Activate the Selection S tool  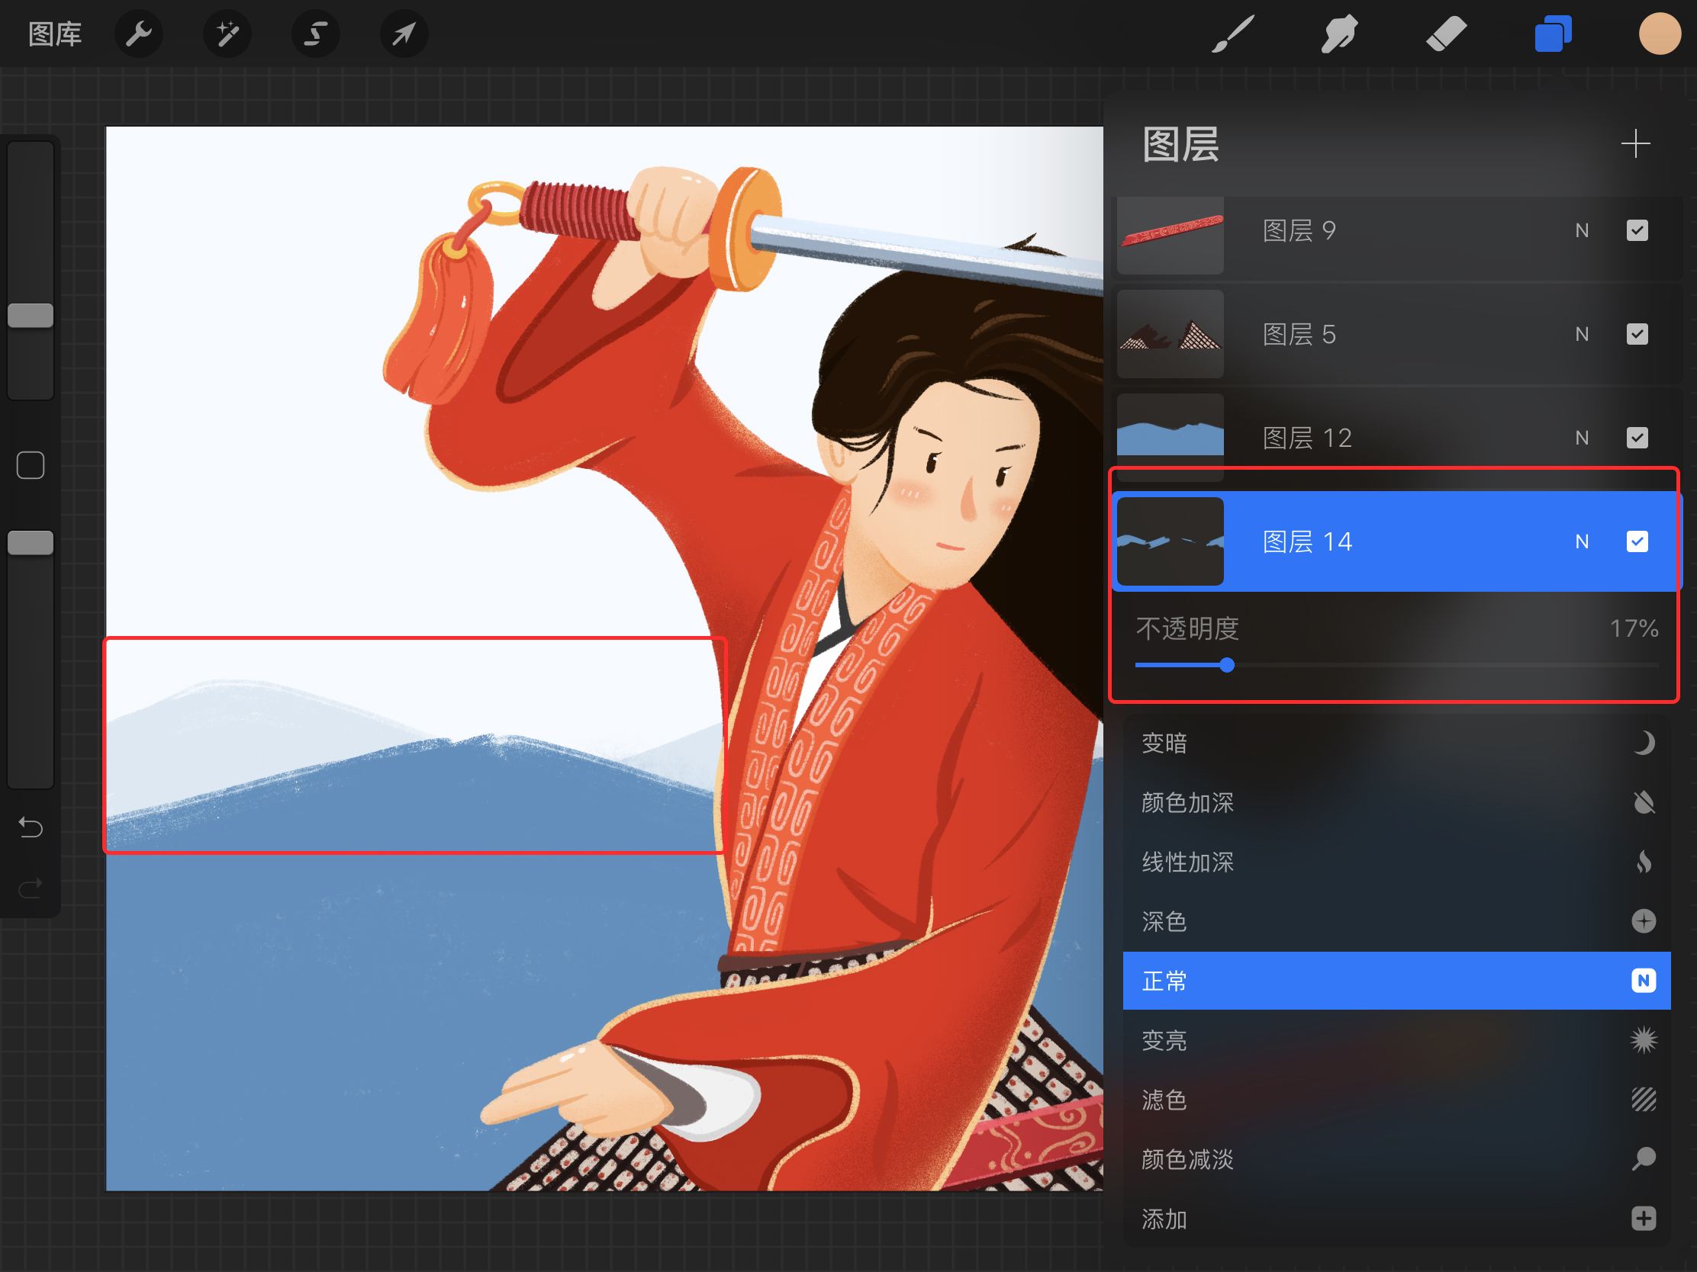pos(315,34)
